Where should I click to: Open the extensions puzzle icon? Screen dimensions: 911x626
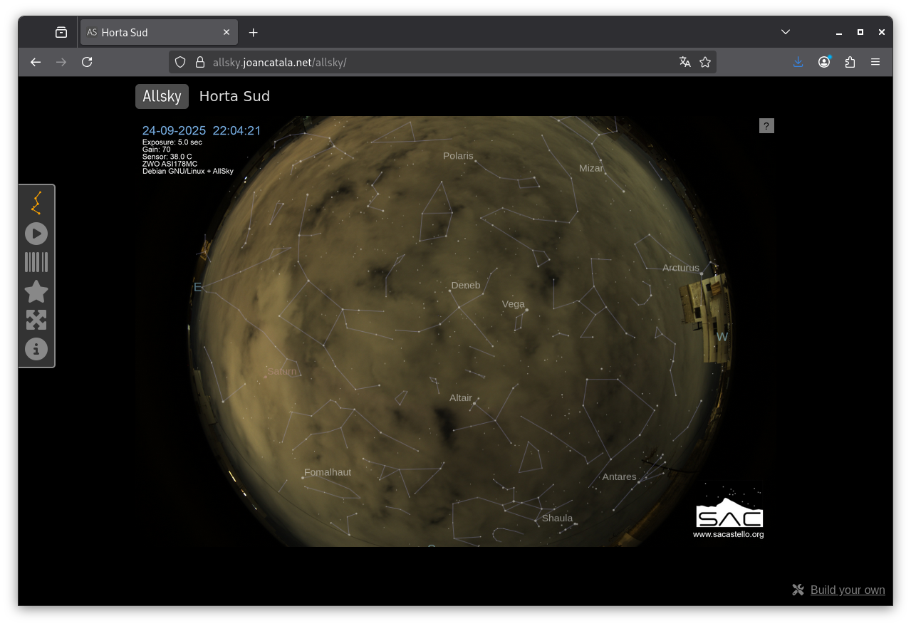[850, 62]
